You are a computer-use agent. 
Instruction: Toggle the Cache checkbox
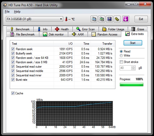tap(13, 93)
